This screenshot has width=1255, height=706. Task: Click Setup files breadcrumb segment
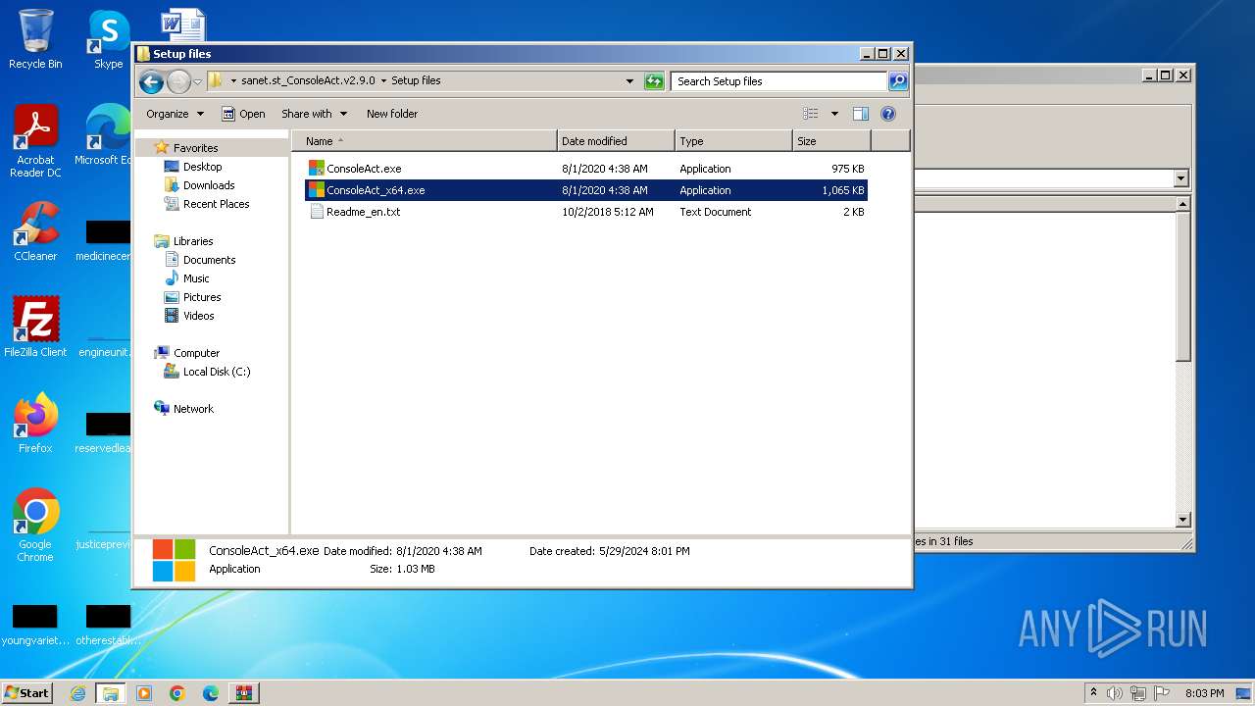(x=416, y=81)
